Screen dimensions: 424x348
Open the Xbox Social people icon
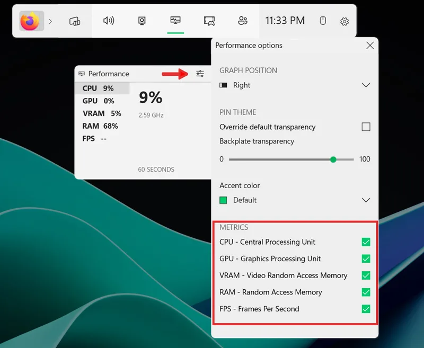point(243,21)
